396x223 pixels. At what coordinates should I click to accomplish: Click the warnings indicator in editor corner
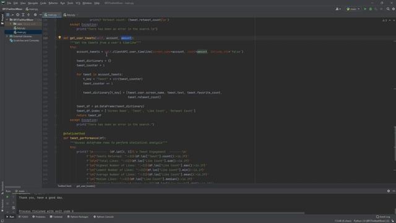tap(384, 20)
